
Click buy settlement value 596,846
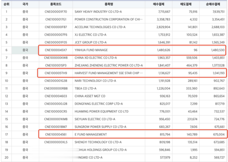point(165,150)
